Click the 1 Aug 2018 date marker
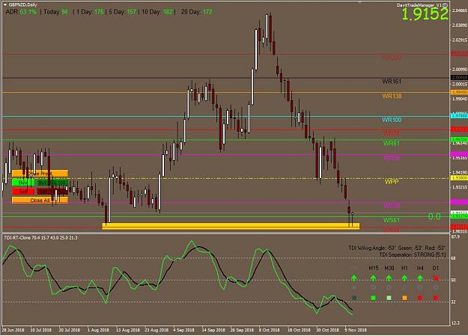The height and width of the screenshot is (336, 468). 98,330
